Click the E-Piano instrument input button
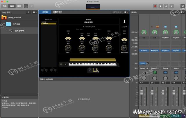This screenshot has height=118, width=186. tap(144, 50)
